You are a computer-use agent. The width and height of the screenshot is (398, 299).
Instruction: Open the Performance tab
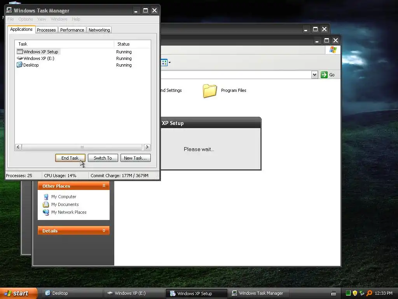point(72,30)
